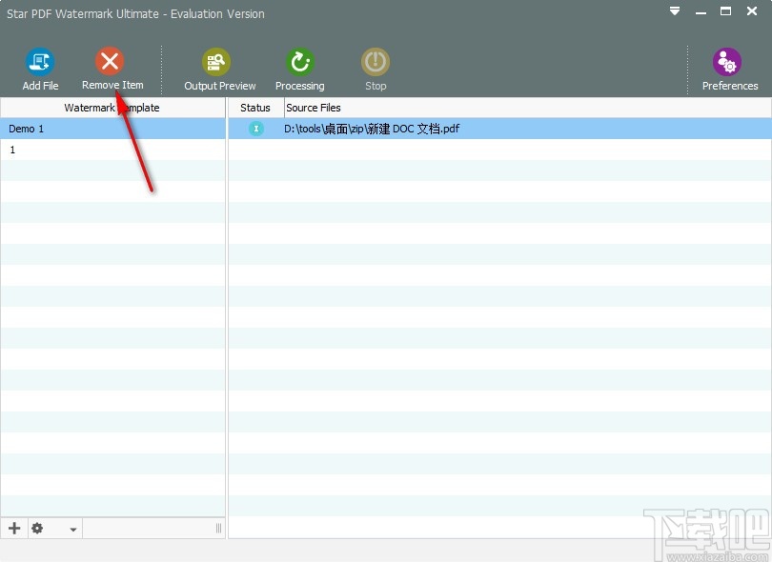Image resolution: width=772 pixels, height=562 pixels.
Task: Select the source file 新建 DOC 文档.pdf row
Action: (x=499, y=129)
